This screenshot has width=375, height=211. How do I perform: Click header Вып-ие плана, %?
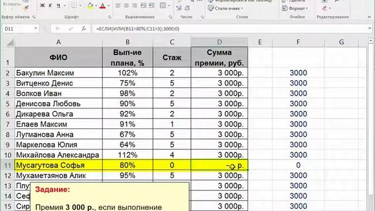pos(128,57)
